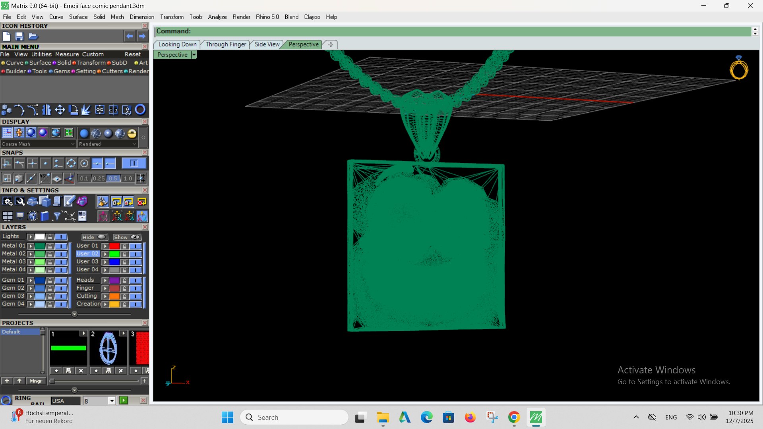Open the Clayoo menu
This screenshot has width=763, height=429.
point(312,17)
